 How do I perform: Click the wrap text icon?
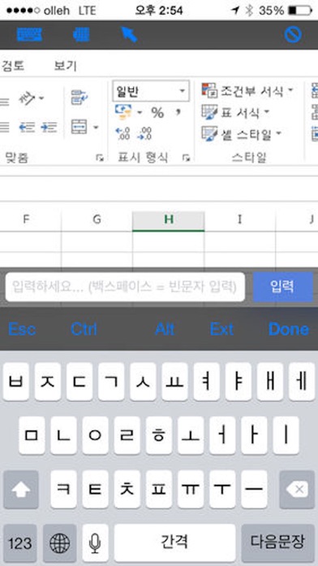(x=80, y=98)
